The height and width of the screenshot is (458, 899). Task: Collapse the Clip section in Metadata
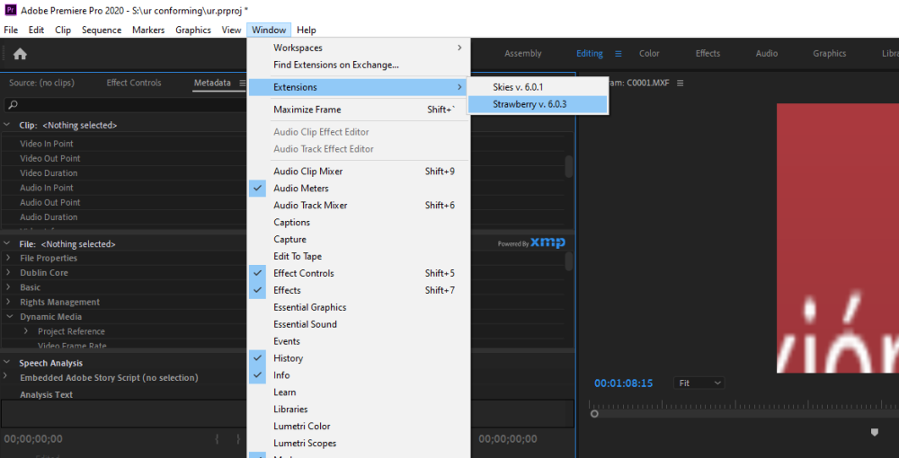click(x=7, y=125)
